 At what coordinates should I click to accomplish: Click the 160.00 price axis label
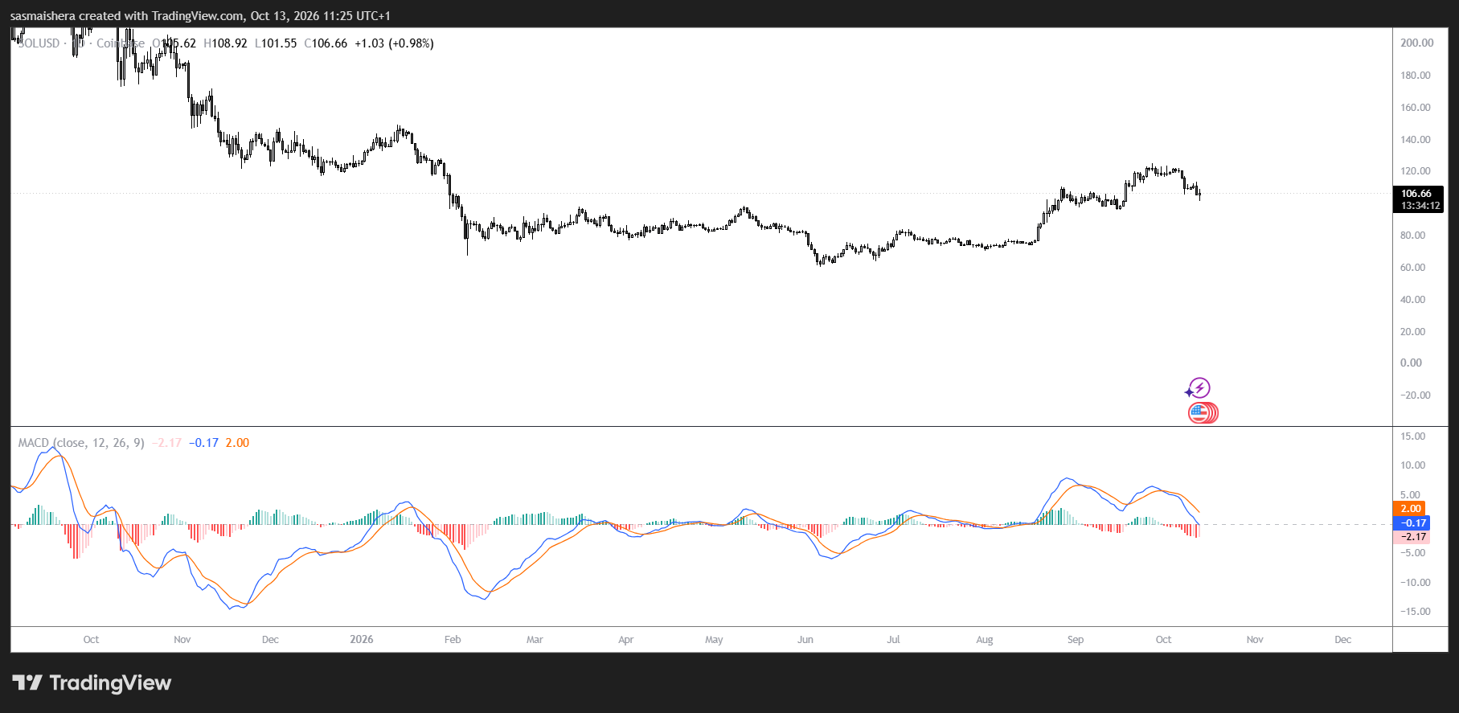(x=1416, y=108)
